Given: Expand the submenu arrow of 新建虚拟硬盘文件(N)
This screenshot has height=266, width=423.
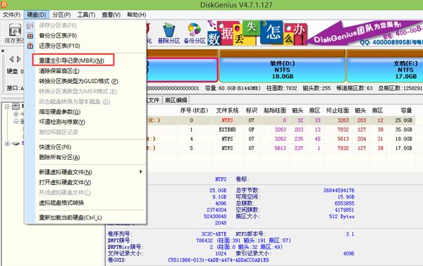Looking at the screenshot, I should coord(140,172).
